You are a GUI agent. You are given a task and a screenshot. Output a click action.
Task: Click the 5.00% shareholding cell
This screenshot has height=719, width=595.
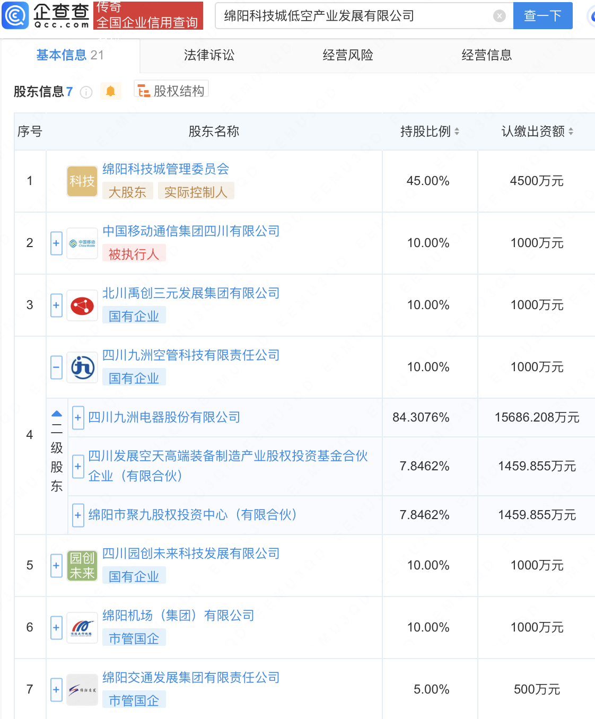(431, 689)
